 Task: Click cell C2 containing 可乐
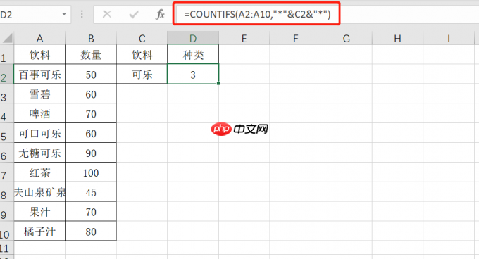pyautogui.click(x=142, y=74)
